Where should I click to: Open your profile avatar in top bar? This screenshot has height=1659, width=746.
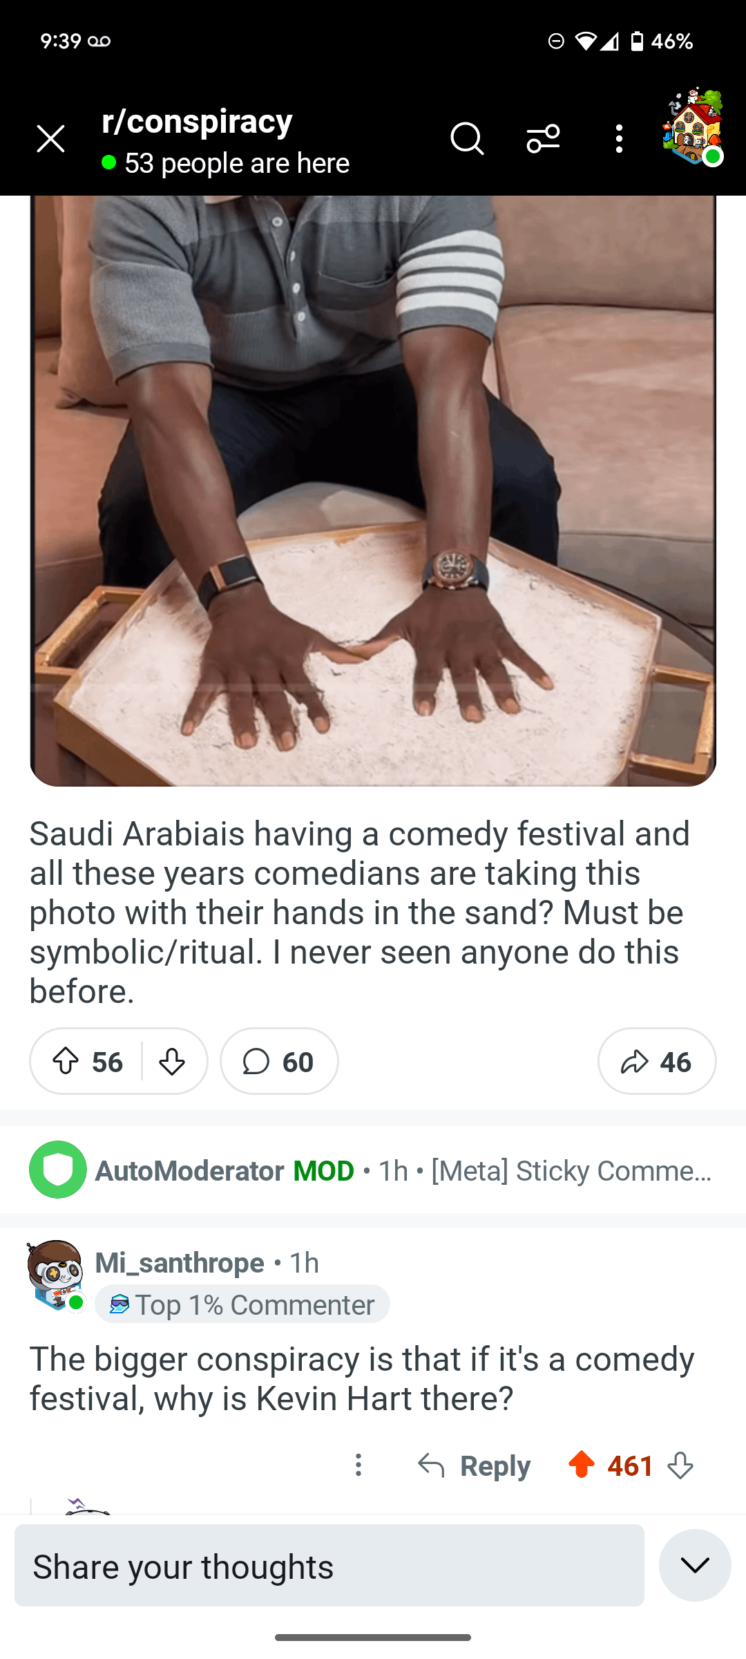coord(693,128)
